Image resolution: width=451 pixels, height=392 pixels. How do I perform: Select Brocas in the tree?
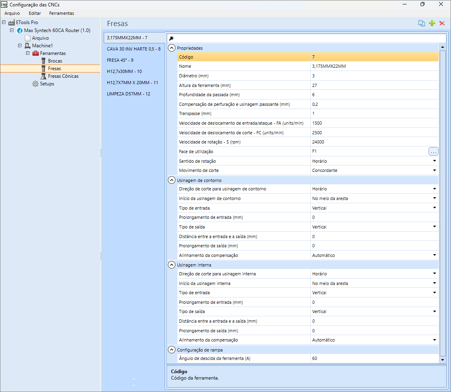[55, 61]
